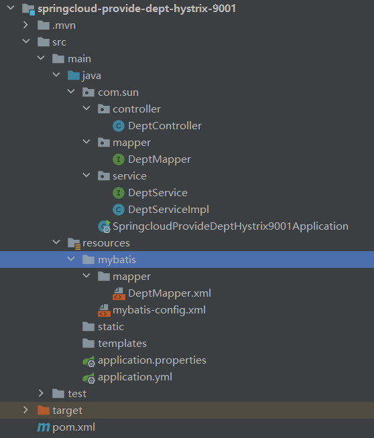Viewport: 374px width, 438px height.
Task: Expand the test folder
Action: [41, 393]
